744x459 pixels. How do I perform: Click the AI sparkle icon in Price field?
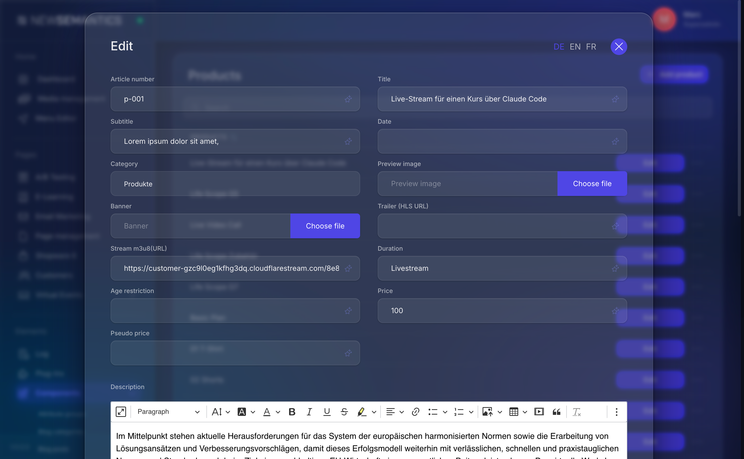point(615,311)
